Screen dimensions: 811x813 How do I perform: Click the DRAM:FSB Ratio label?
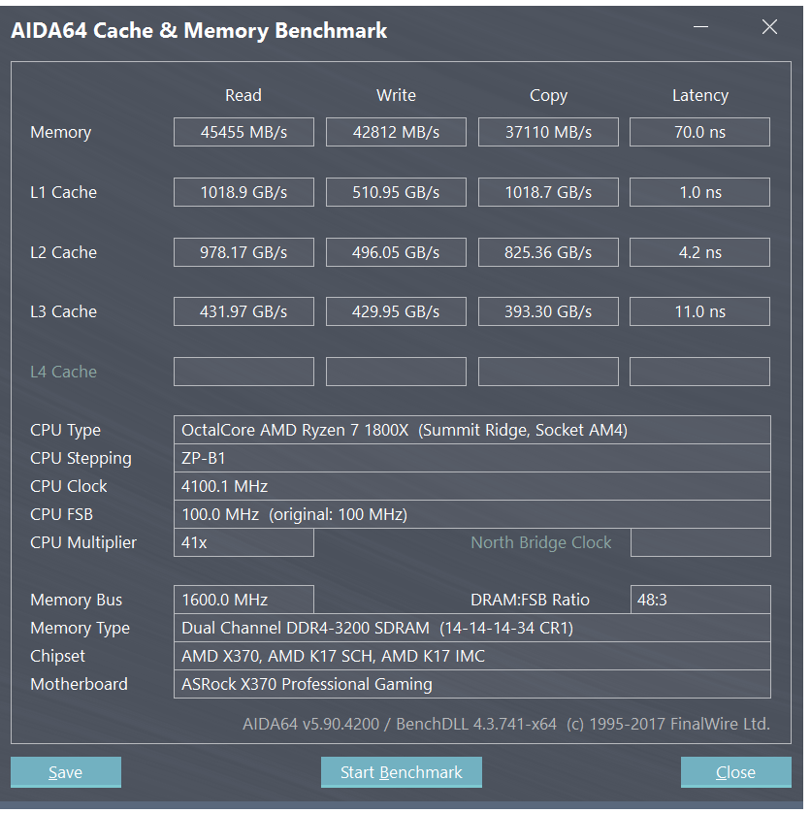tap(530, 600)
